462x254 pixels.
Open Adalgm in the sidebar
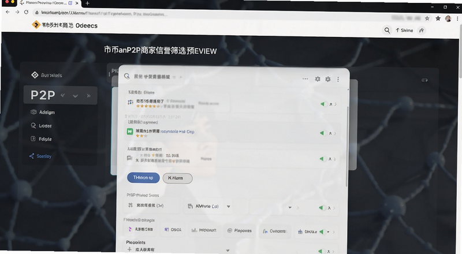click(43, 112)
